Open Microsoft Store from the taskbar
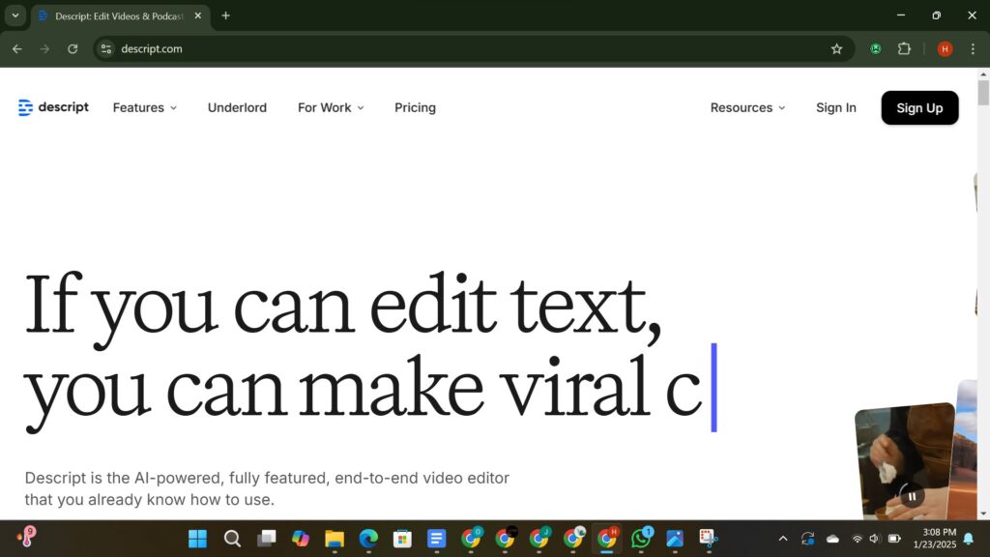The image size is (990, 557). (403, 539)
